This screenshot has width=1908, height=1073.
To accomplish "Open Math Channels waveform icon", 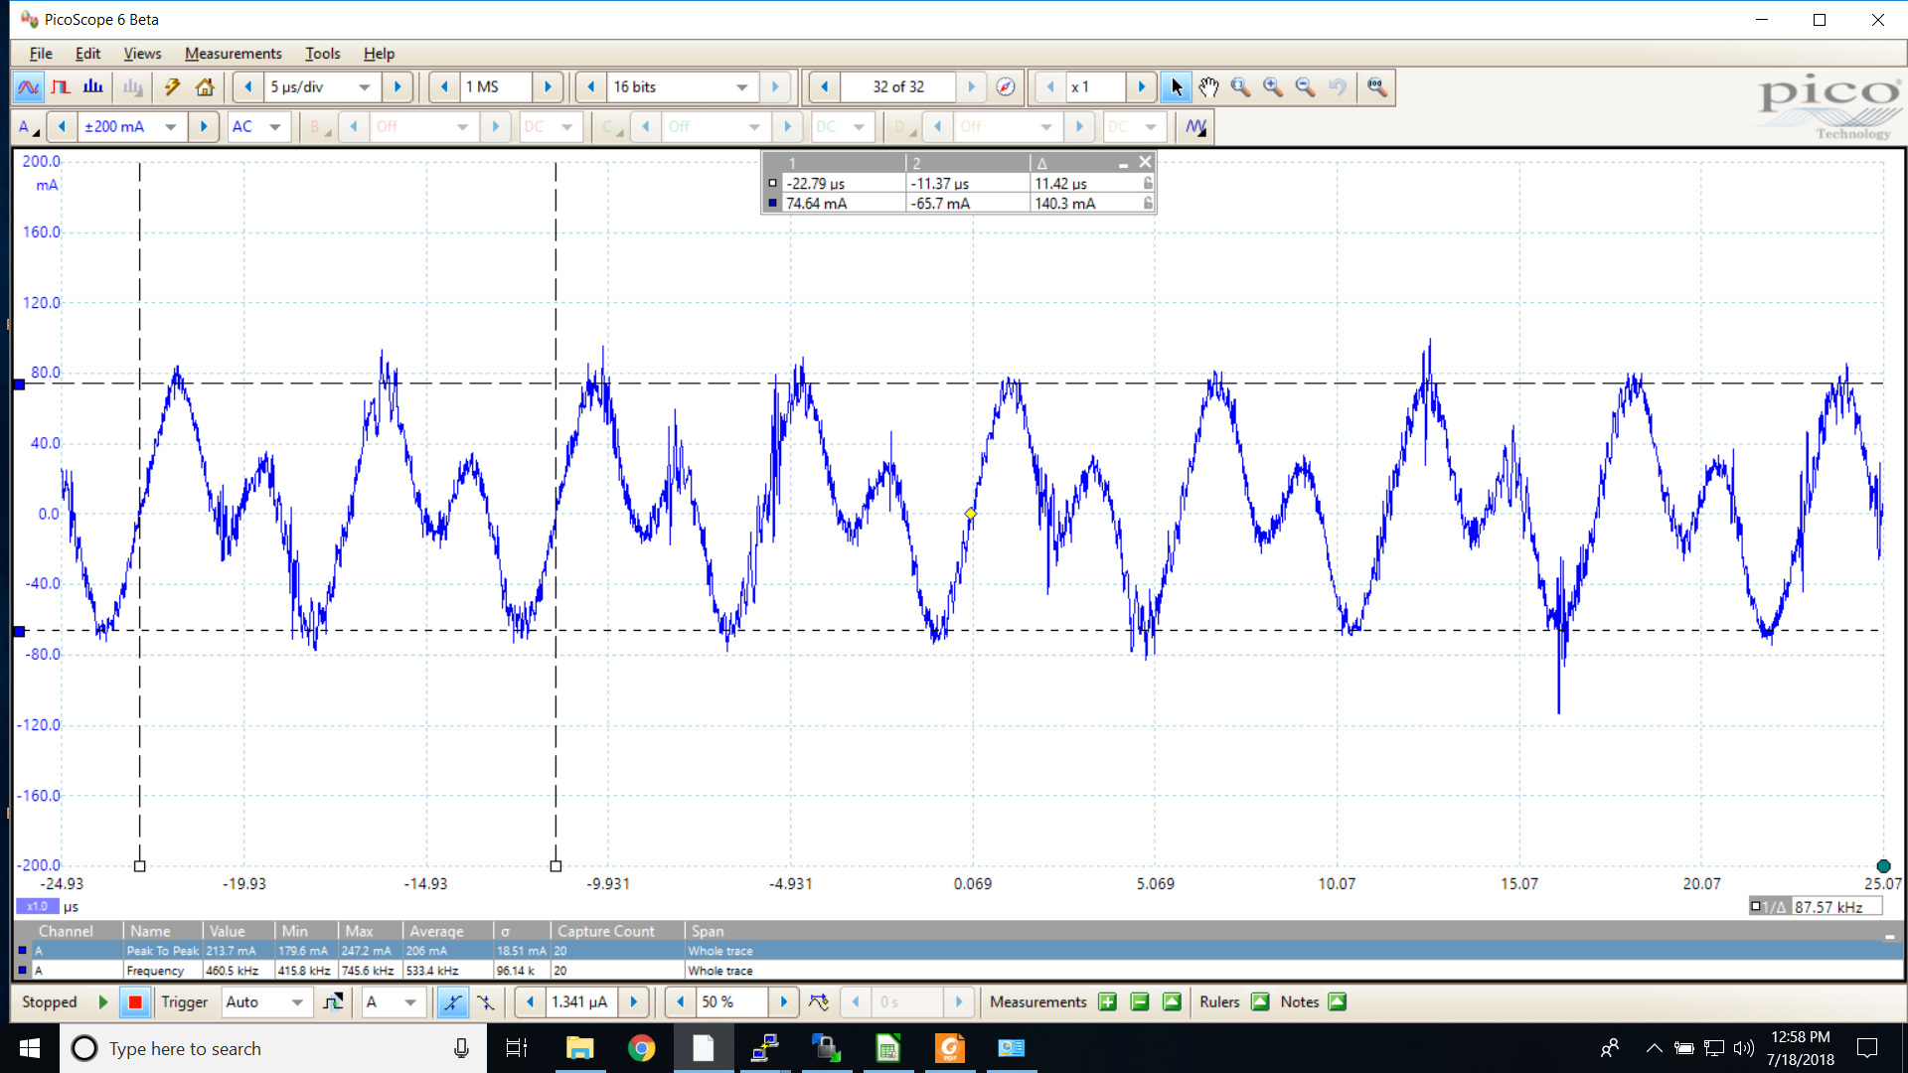I will (1195, 127).
